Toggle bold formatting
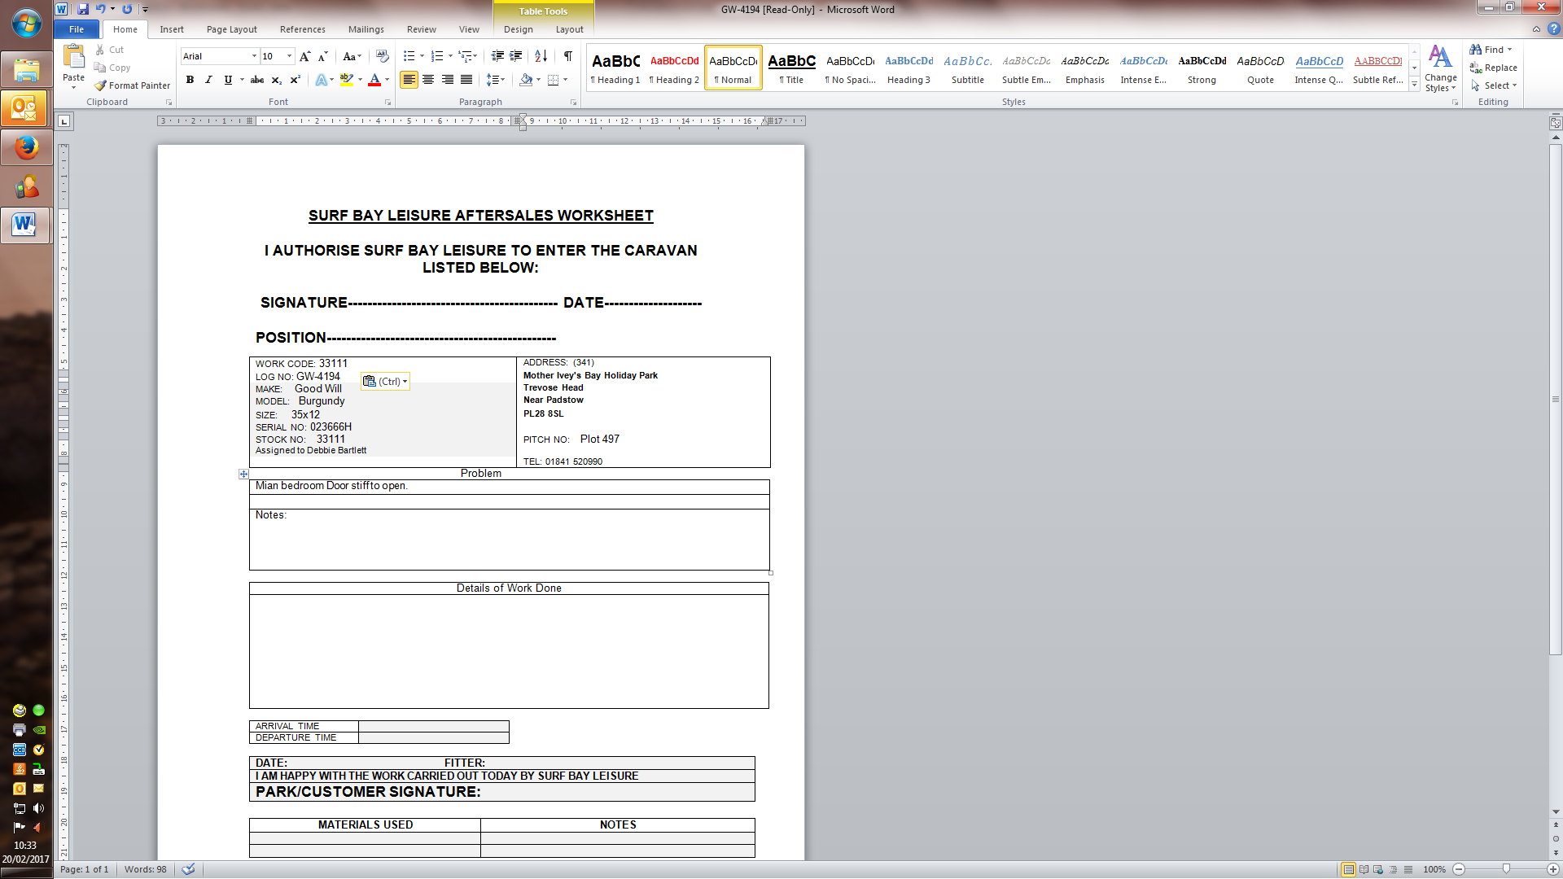Screen dimensions: 1563x879 pos(190,80)
